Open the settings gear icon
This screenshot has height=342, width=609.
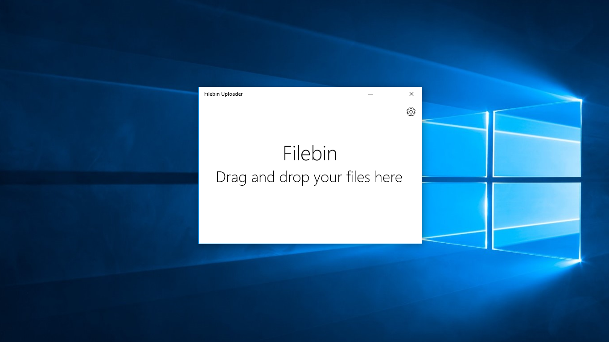[x=411, y=112]
